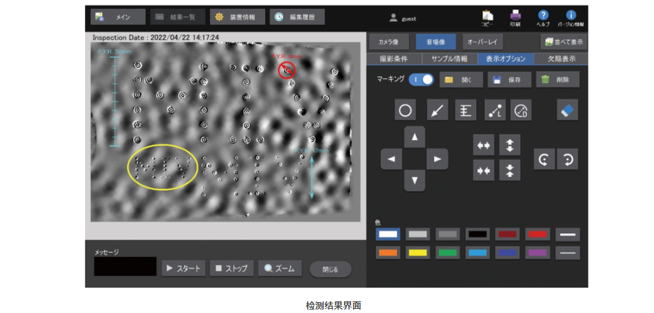
Task: Open the 結果一覧 results list
Action: (x=178, y=17)
